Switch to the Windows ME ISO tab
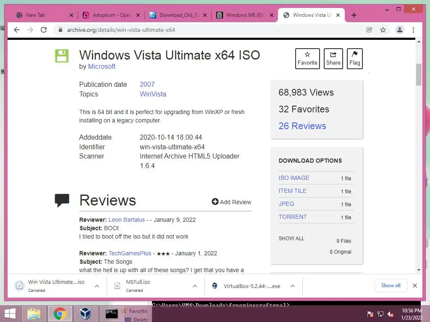Viewport: 430px width, 322px height. coord(245,15)
